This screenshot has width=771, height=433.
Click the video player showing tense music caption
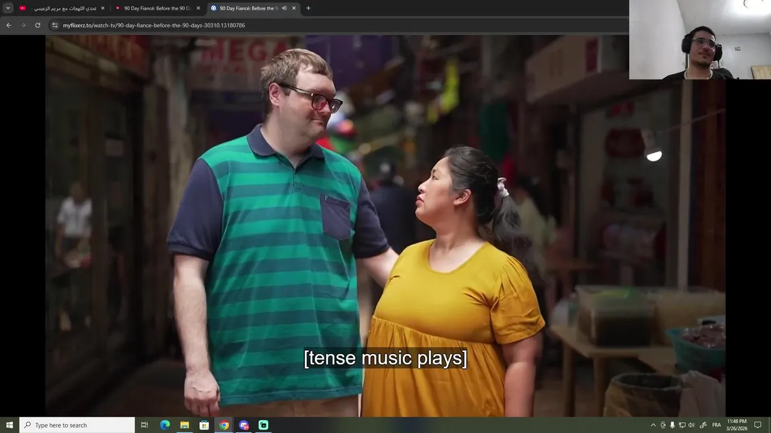[385, 226]
